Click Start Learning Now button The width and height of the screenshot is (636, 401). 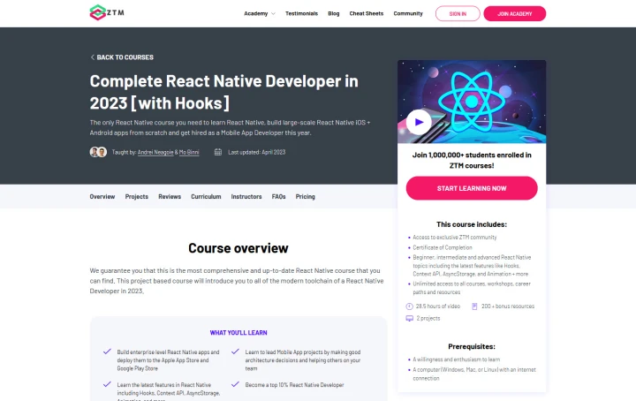472,188
